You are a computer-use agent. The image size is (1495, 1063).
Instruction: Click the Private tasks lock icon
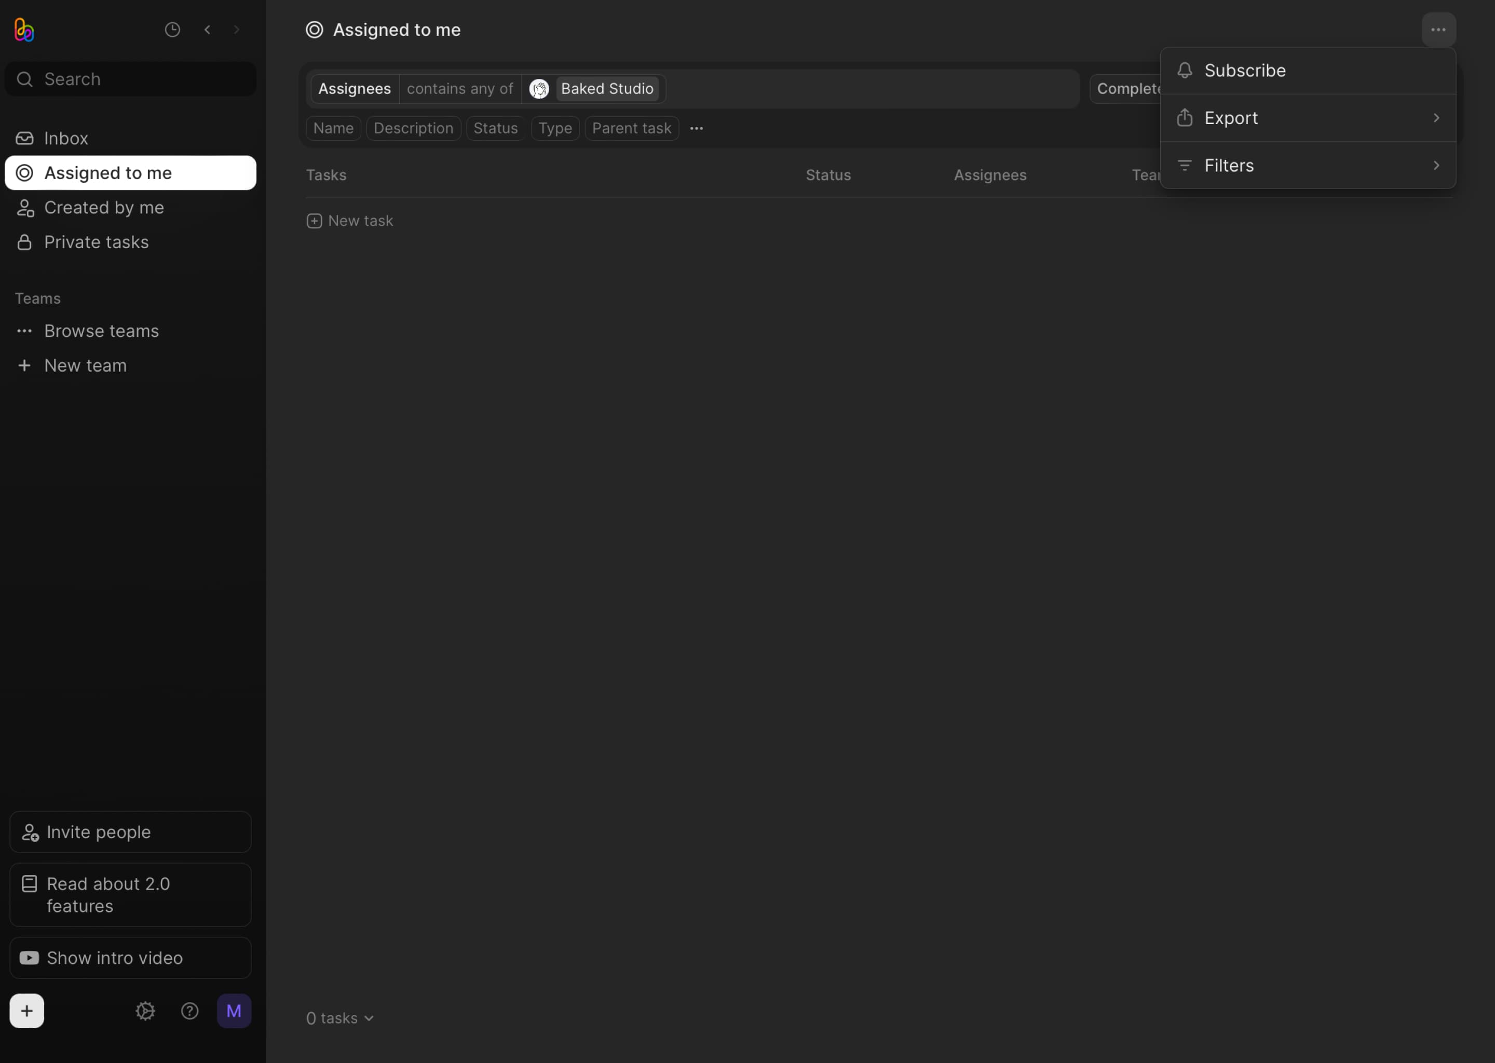(25, 242)
